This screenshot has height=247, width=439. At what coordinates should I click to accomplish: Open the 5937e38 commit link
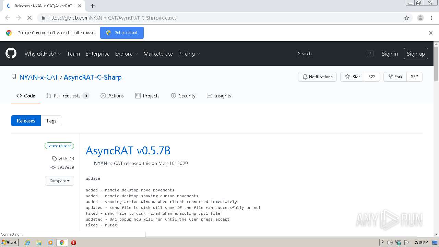click(x=62, y=167)
